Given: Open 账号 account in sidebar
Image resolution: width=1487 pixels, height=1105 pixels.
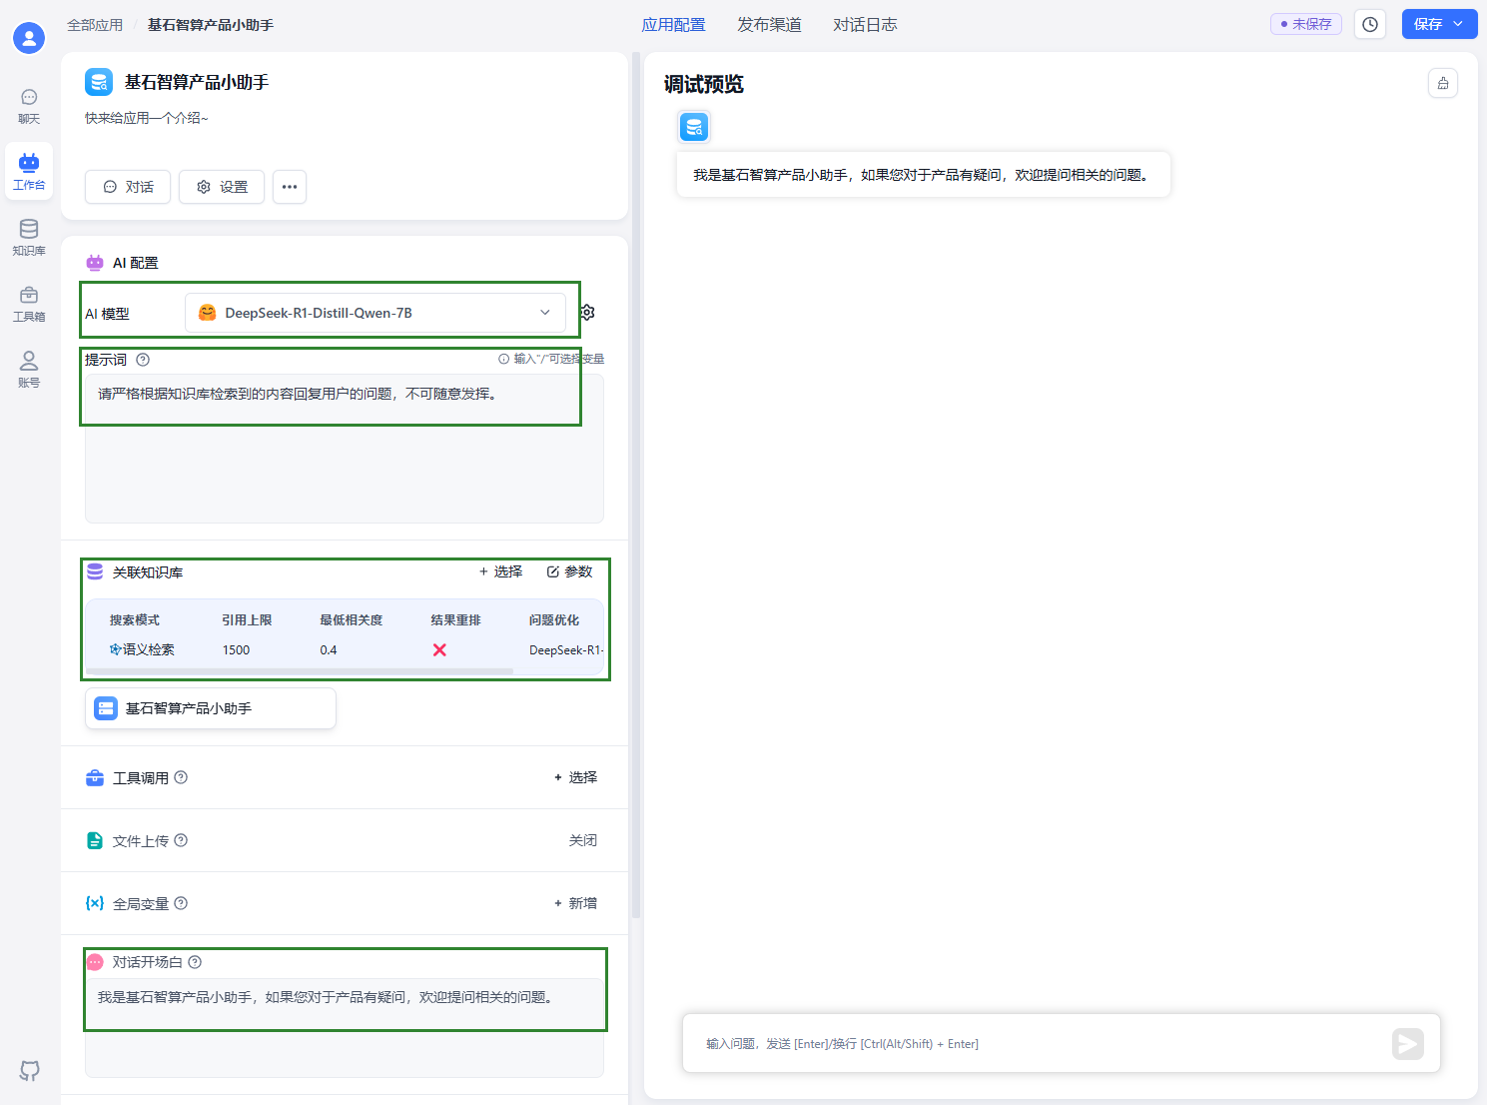Looking at the screenshot, I should tap(29, 370).
